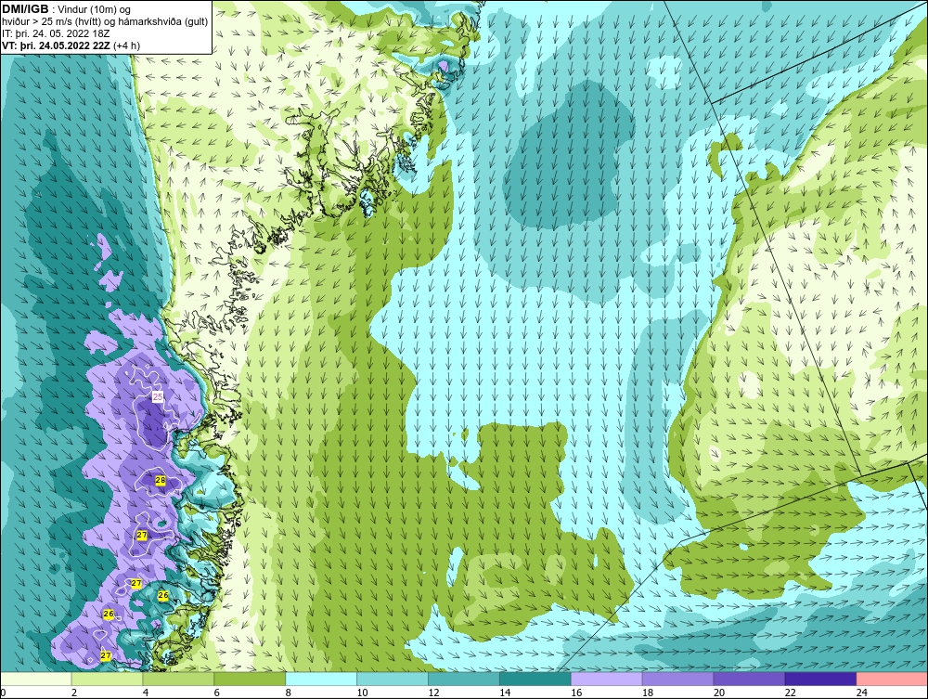
Task: Click the '(+4 h)' forecast offset text
Action: coord(126,45)
